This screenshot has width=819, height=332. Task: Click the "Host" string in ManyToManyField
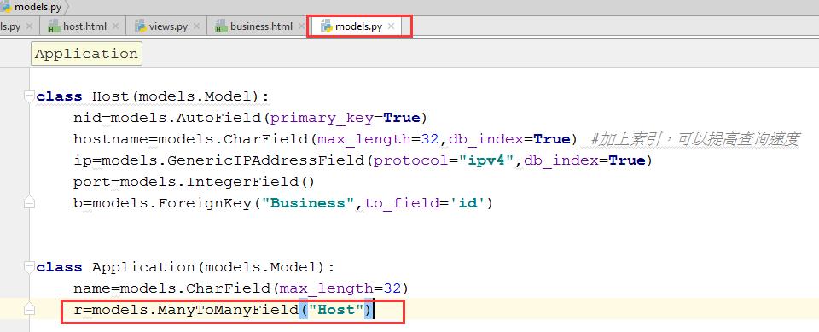(x=335, y=310)
